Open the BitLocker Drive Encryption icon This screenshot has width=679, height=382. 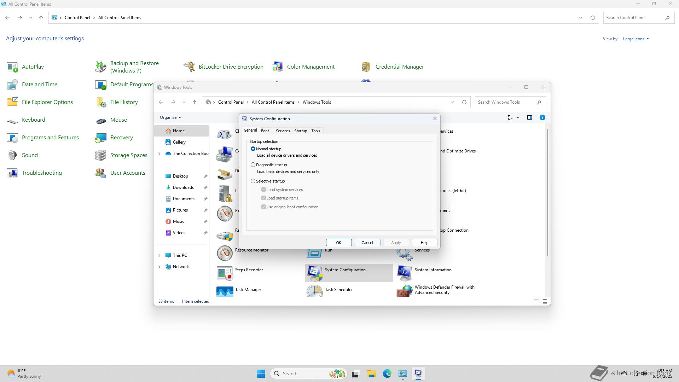pos(189,66)
